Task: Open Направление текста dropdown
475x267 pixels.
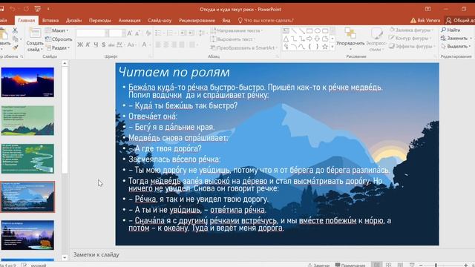Action: [x=237, y=30]
